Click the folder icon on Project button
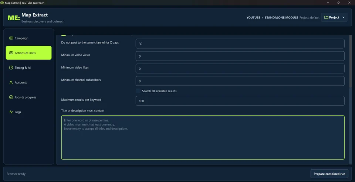This screenshot has width=355, height=182. click(x=326, y=17)
